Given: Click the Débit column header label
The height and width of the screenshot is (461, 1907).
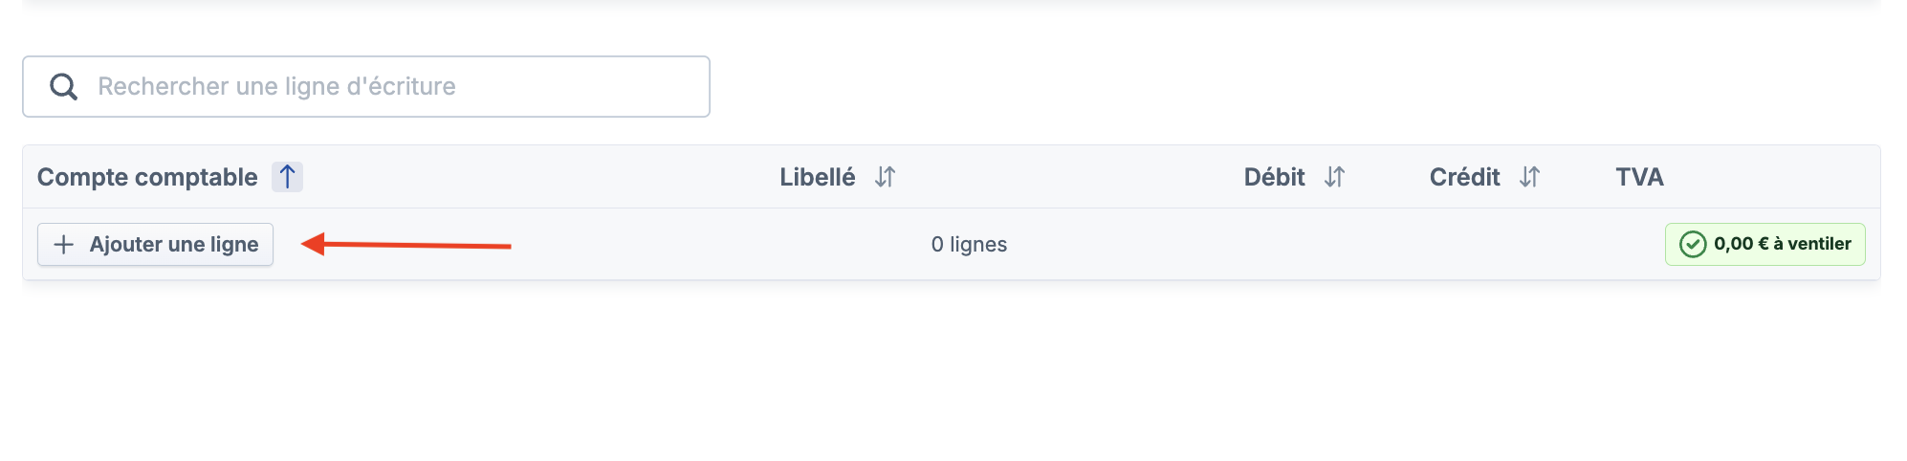Looking at the screenshot, I should pos(1274,177).
